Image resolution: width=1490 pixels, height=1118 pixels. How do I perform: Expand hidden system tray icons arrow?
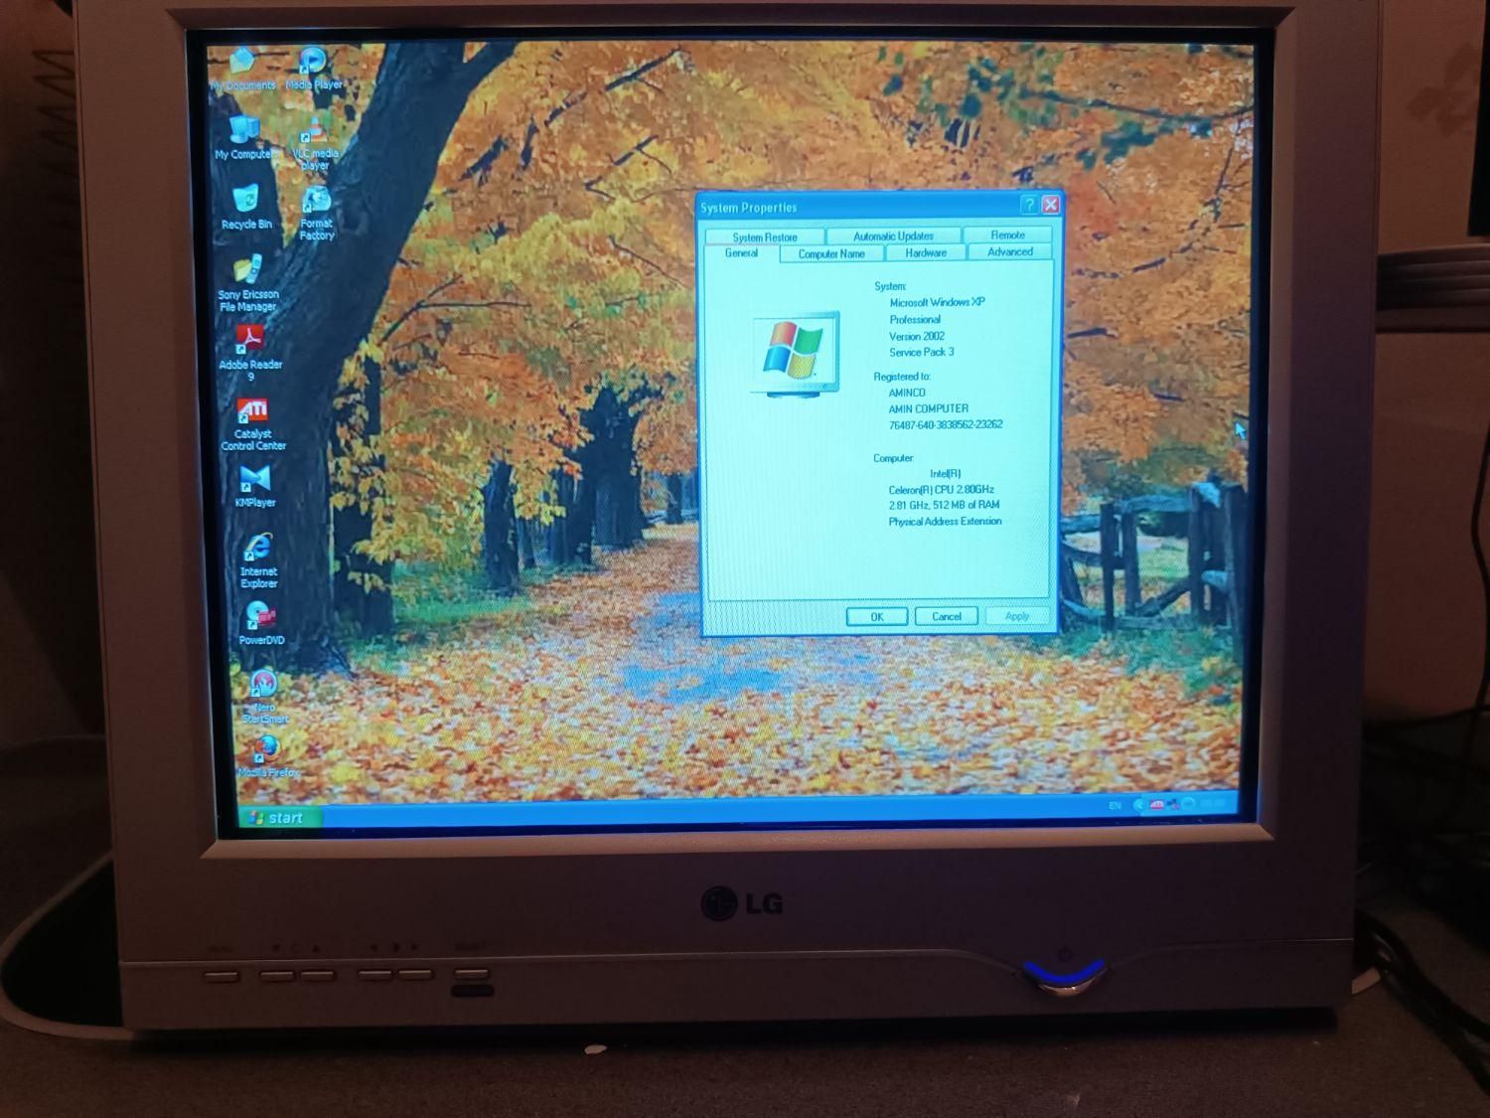(x=1139, y=805)
